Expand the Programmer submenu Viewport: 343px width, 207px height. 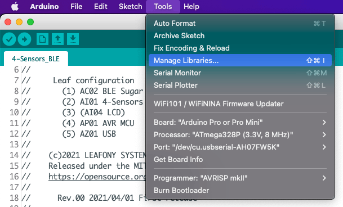(240, 178)
